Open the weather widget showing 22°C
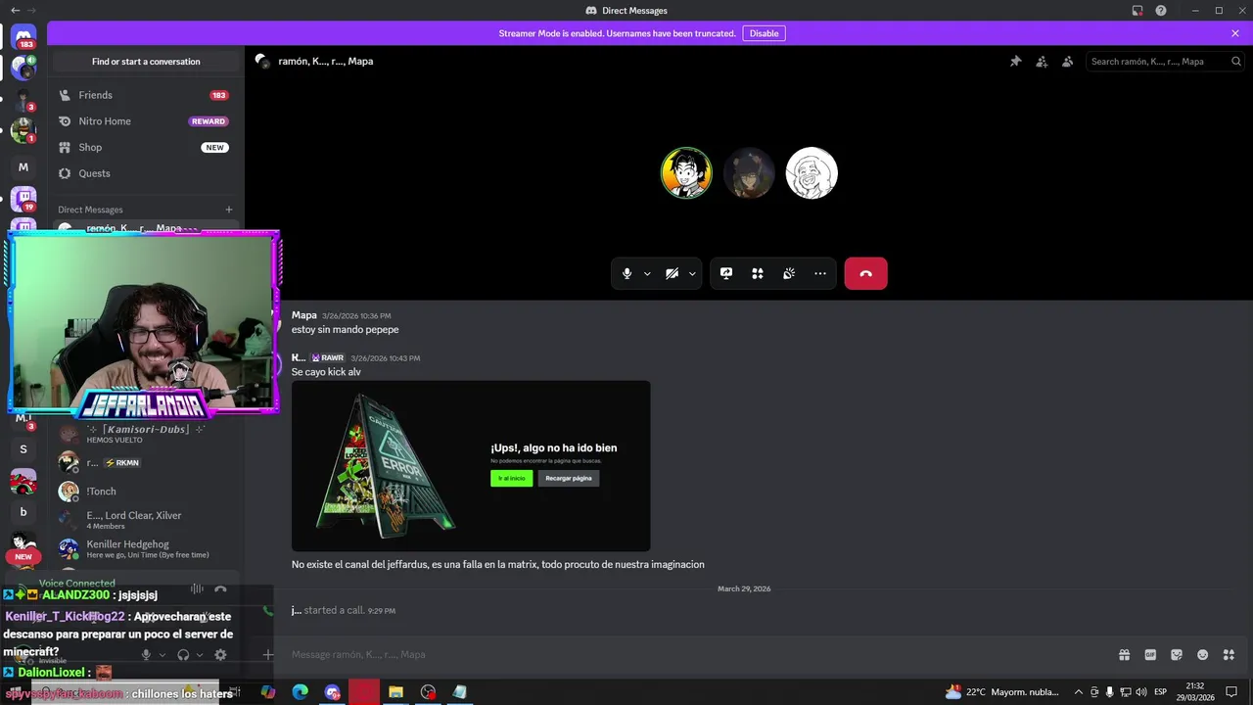The width and height of the screenshot is (1253, 705). [x=1002, y=691]
